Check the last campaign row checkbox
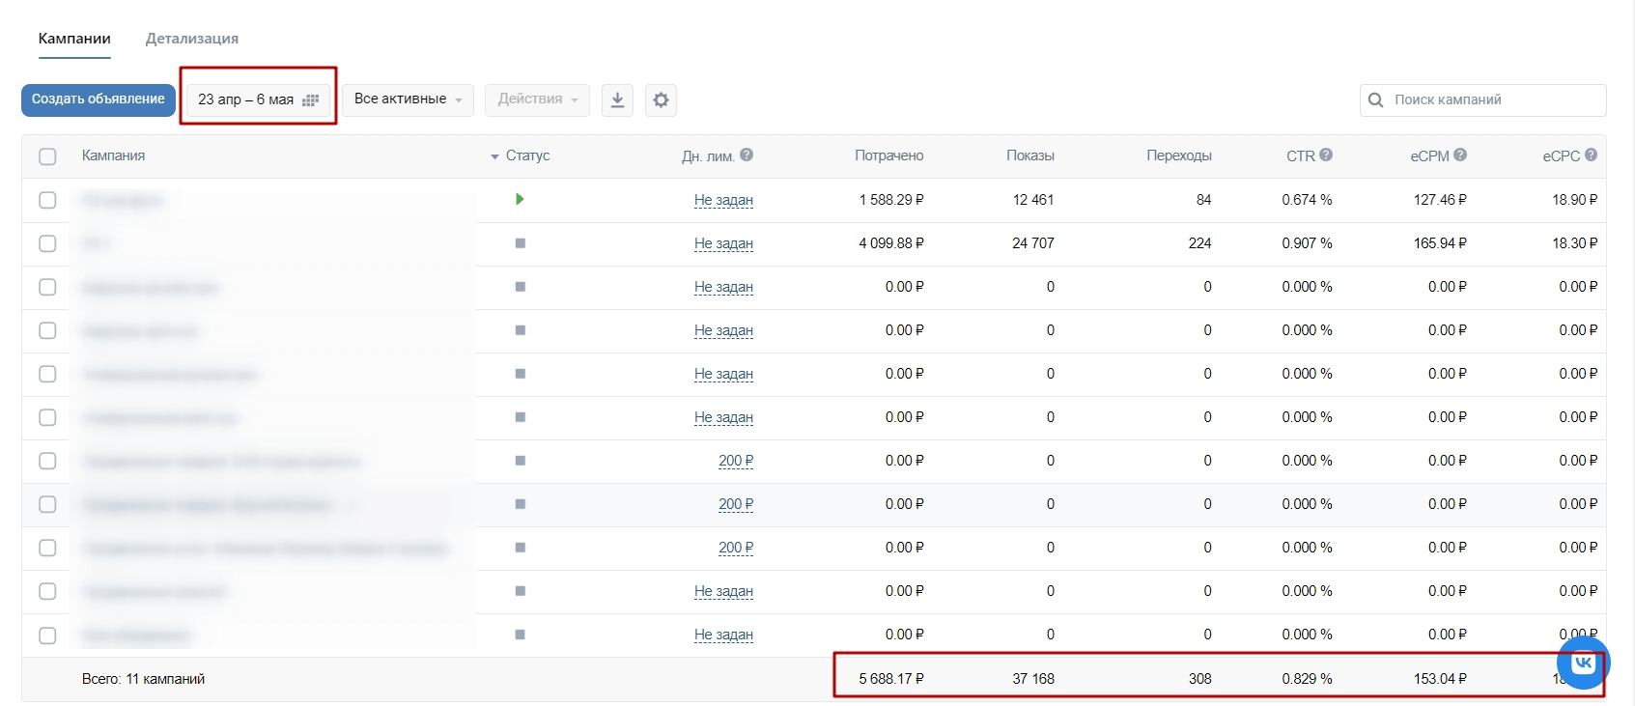 (47, 635)
